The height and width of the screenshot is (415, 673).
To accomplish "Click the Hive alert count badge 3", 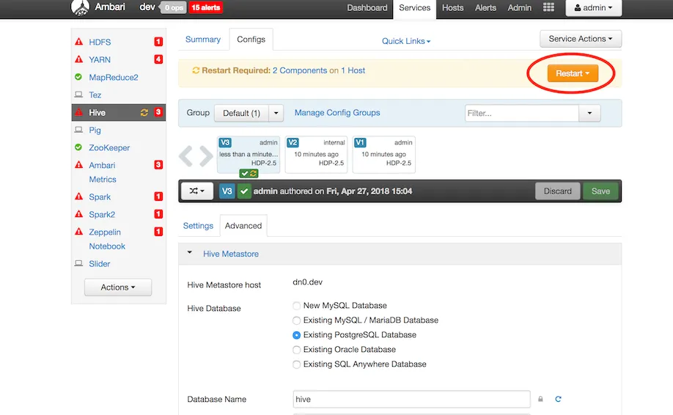I will coord(158,112).
